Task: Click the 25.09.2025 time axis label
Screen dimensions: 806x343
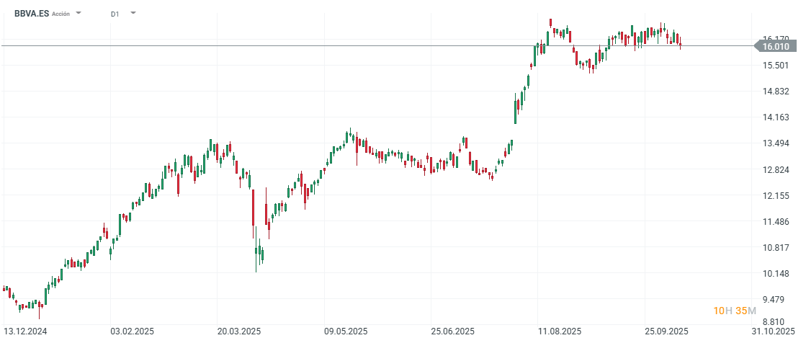Action: point(666,331)
